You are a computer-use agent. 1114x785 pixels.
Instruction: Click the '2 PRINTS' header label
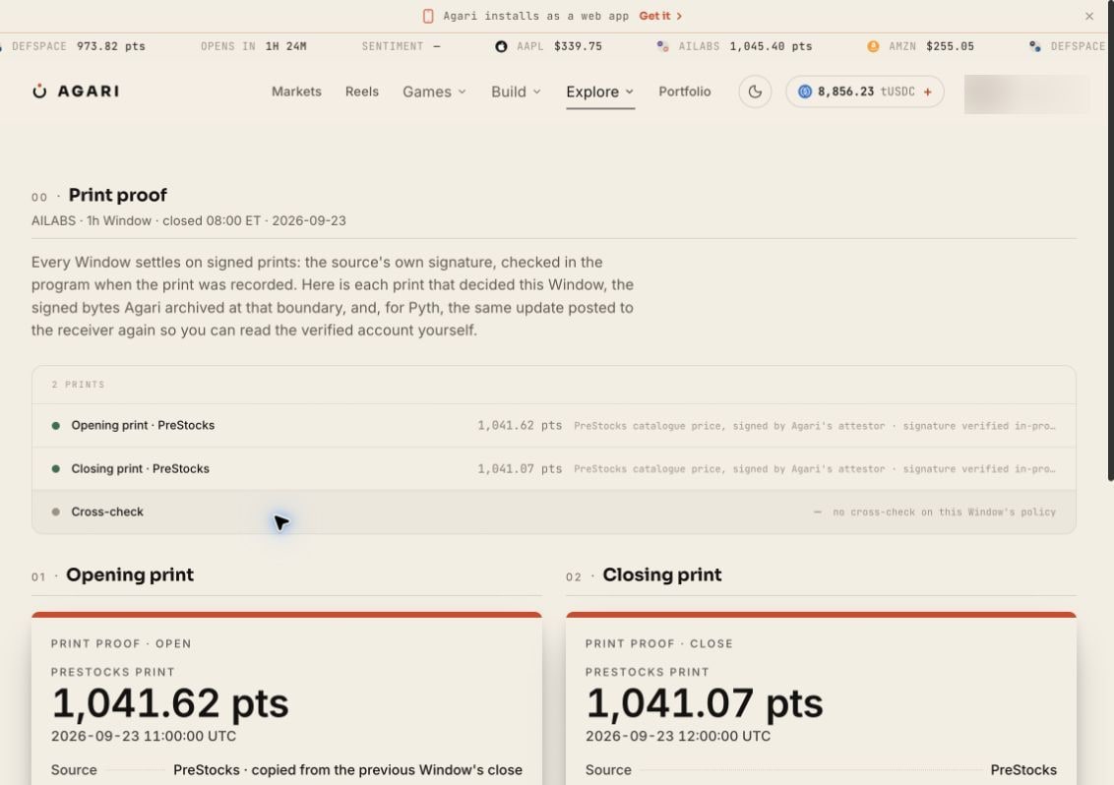pos(78,385)
